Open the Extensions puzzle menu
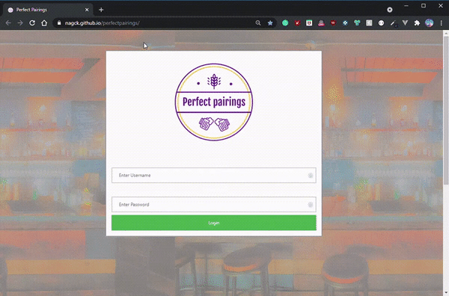 tap(417, 23)
